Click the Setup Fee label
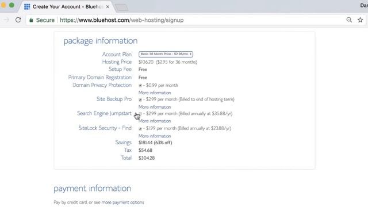 pos(120,69)
